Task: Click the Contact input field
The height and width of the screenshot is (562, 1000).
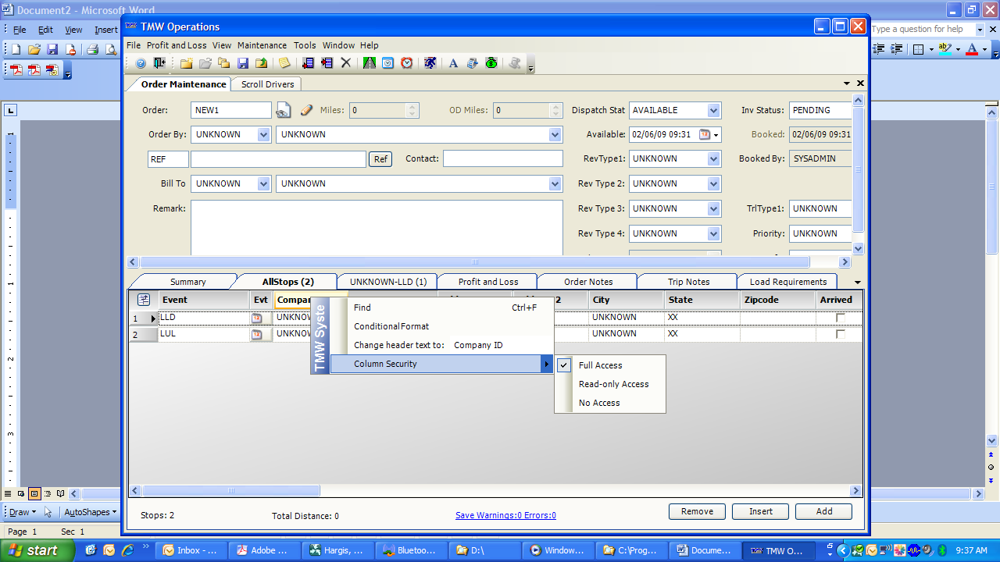Action: (x=502, y=159)
